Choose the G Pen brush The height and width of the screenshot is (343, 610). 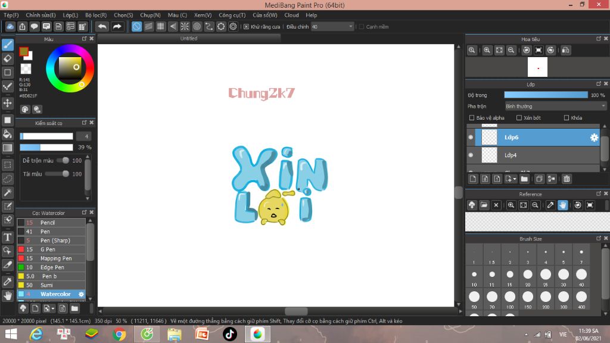[x=51, y=250]
